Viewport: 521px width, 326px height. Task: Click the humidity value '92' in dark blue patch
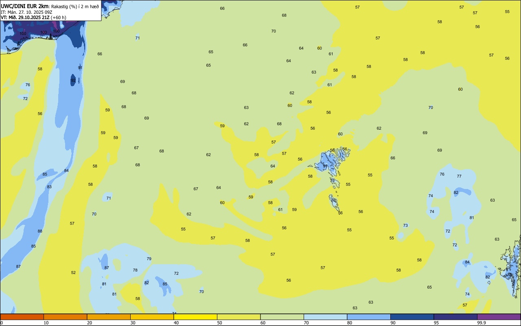point(73,80)
